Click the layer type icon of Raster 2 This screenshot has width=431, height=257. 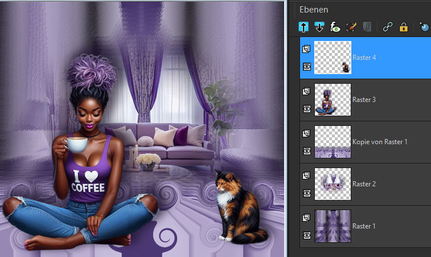pos(306,176)
